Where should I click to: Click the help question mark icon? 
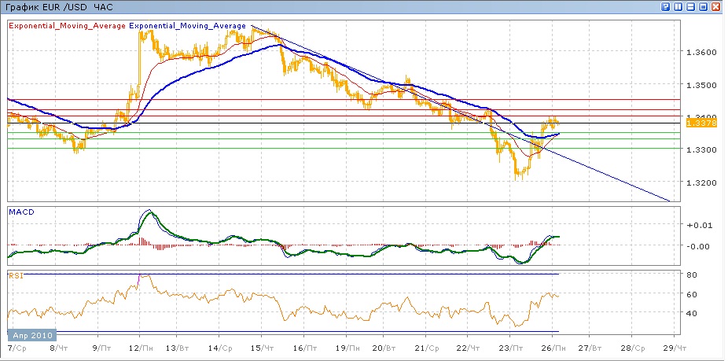click(x=665, y=6)
